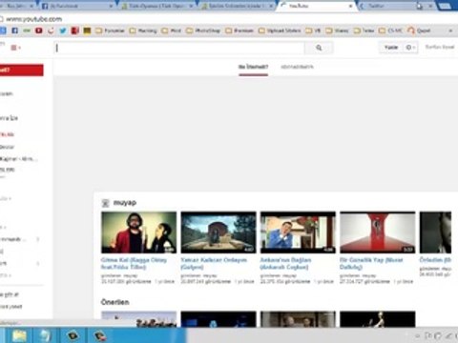Open the Upload Siteleri bookmark folder
Image resolution: width=458 pixels, height=343 pixels.
click(280, 30)
